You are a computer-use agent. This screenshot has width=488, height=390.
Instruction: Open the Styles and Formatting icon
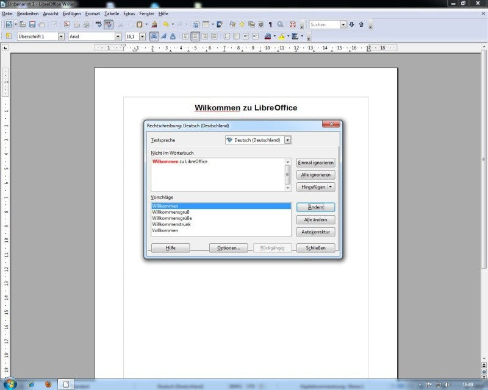[x=9, y=37]
